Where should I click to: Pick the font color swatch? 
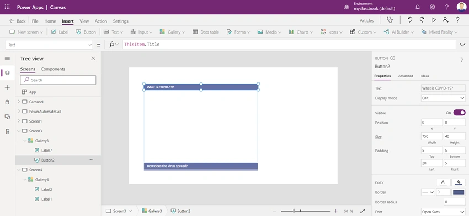coord(443,182)
